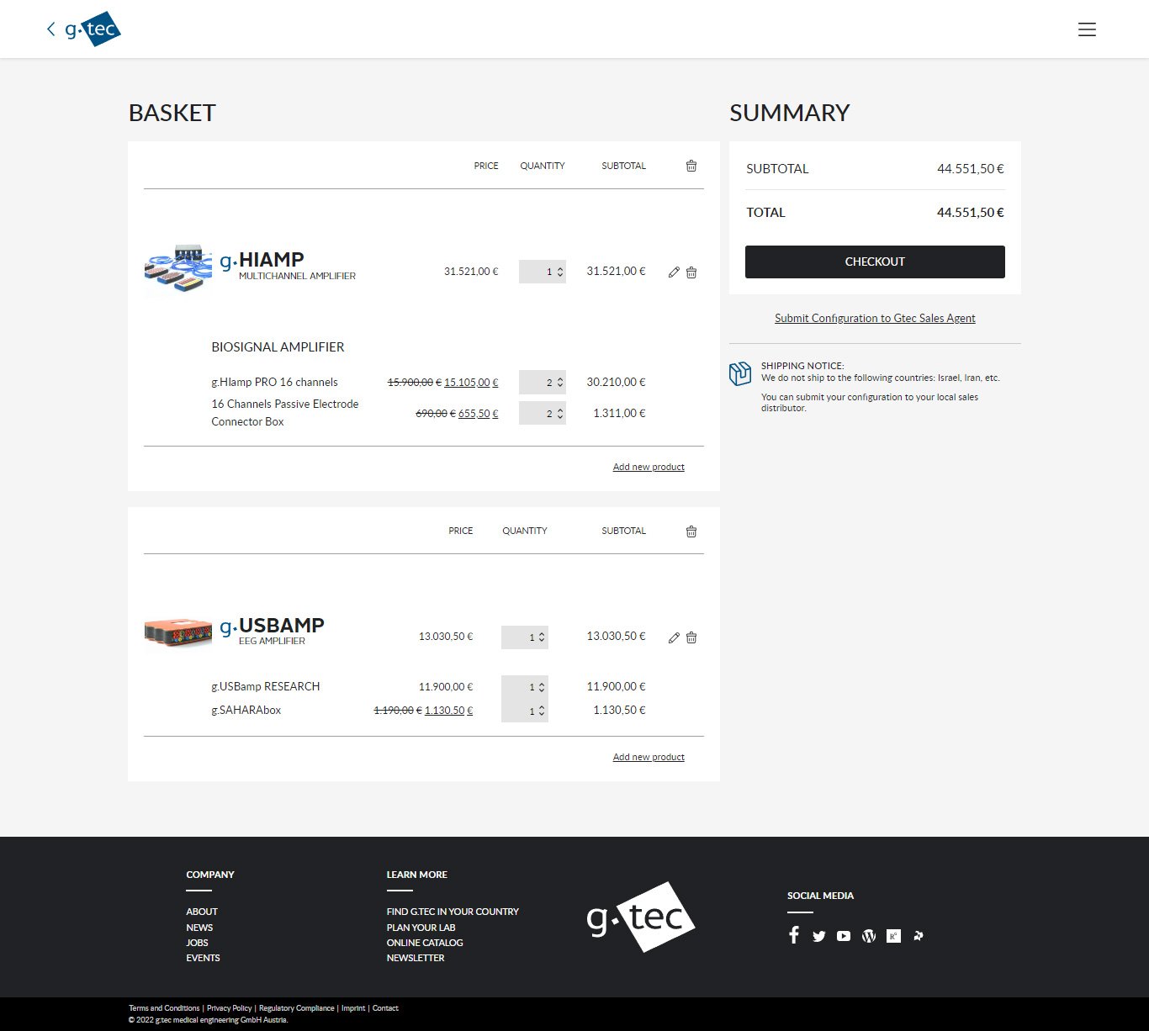Screen dimensions: 1149x1031
Task: Change g.HIAMP main quantity stepper
Action: (x=559, y=272)
